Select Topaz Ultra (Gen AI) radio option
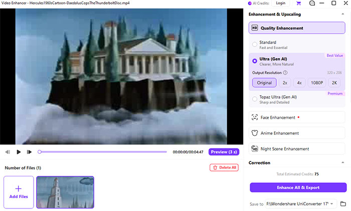The width and height of the screenshot is (351, 211). click(x=255, y=99)
